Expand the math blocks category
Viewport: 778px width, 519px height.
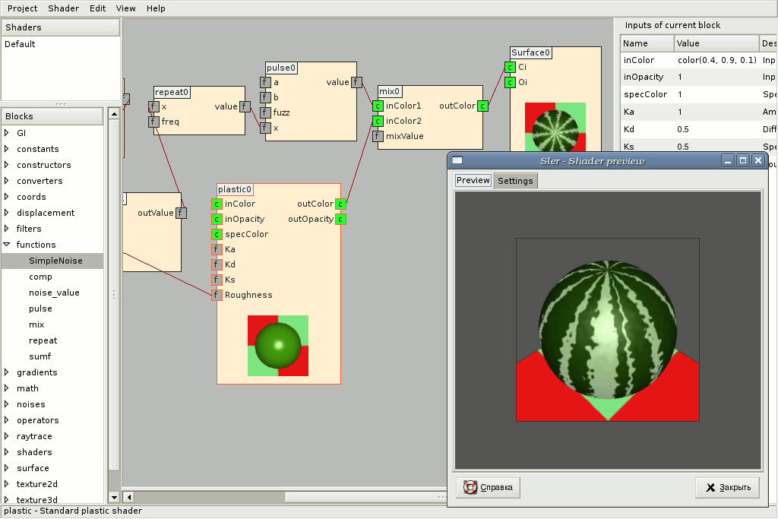(x=7, y=388)
